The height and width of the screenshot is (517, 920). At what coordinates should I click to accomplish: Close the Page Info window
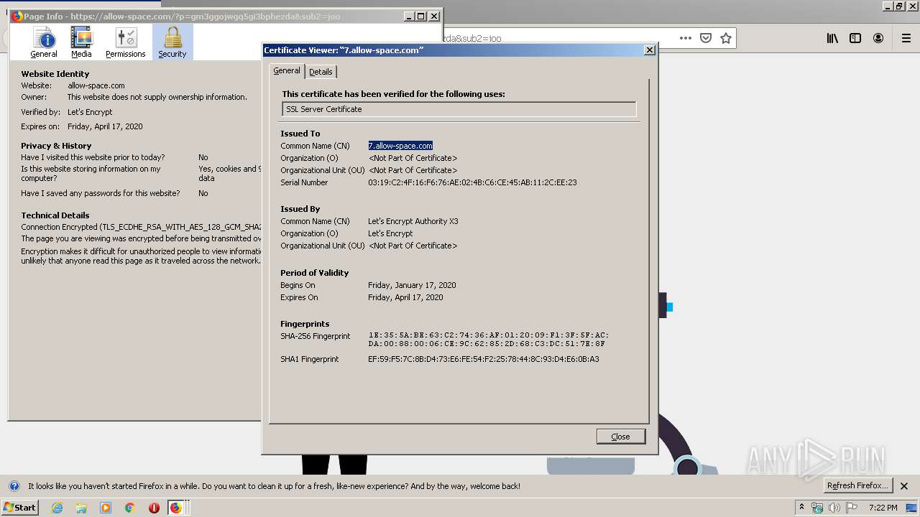coord(434,17)
